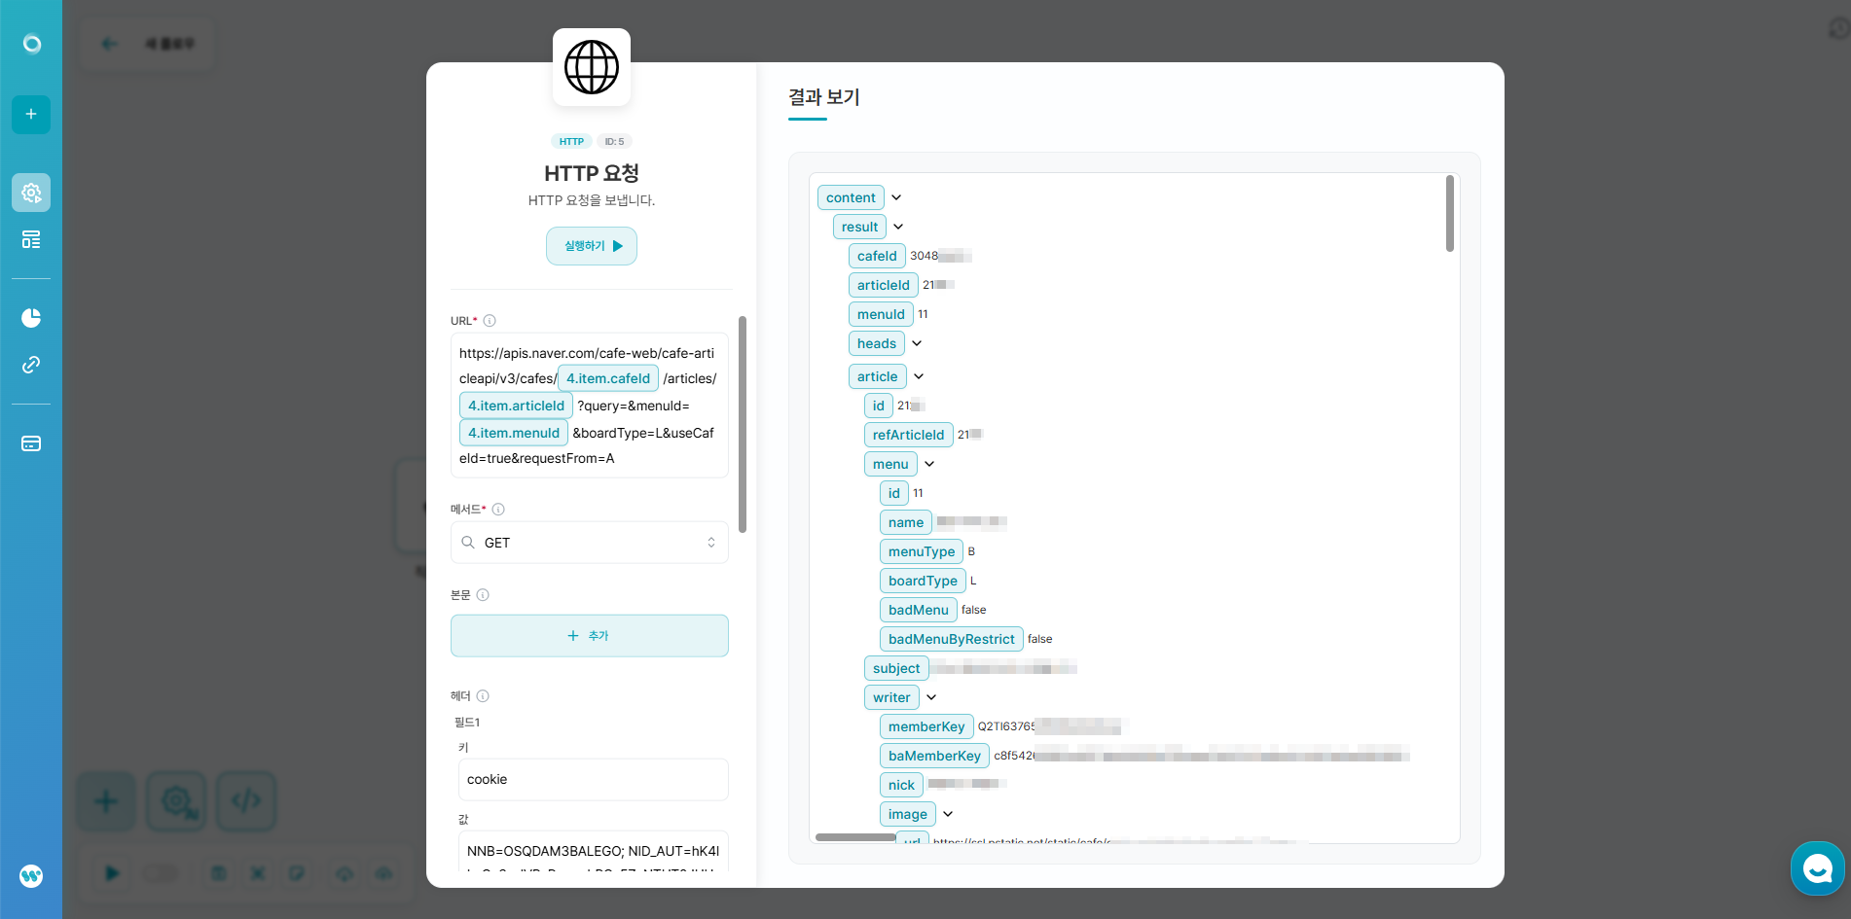Click the 실행하기 run button

[592, 246]
